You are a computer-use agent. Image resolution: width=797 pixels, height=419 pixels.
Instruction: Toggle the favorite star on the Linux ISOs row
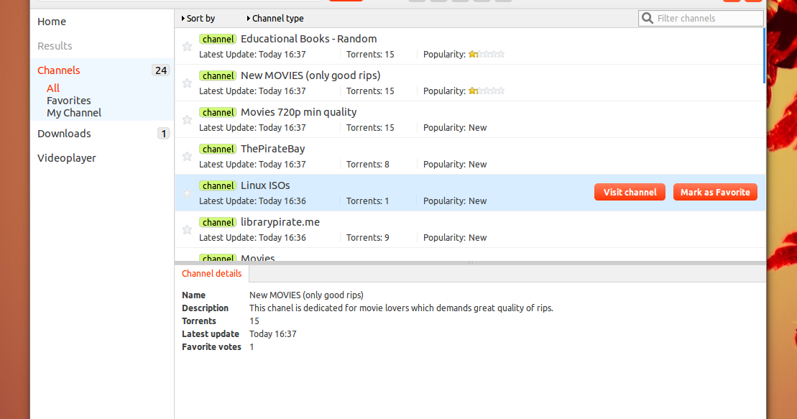187,193
